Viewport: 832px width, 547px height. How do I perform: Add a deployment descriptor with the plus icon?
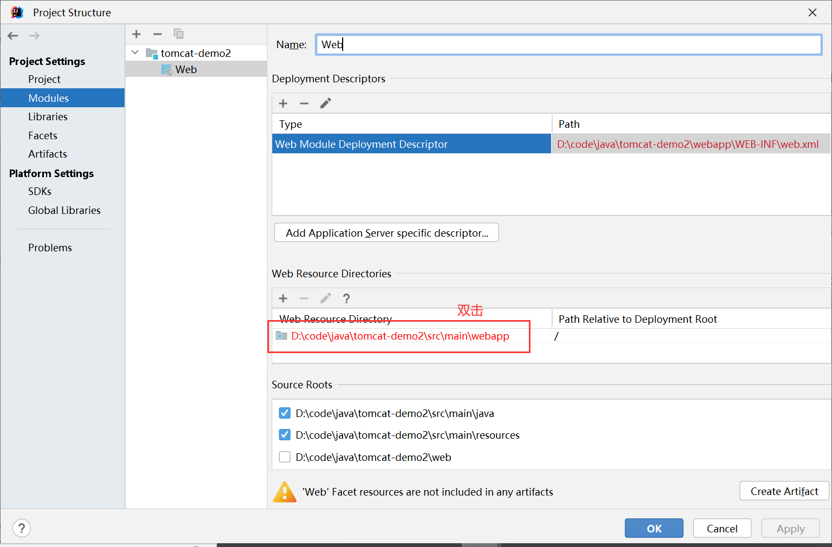(x=283, y=103)
